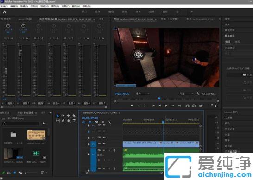Click Mark In in Program monitor
This screenshot has height=180, width=253.
[139, 106]
